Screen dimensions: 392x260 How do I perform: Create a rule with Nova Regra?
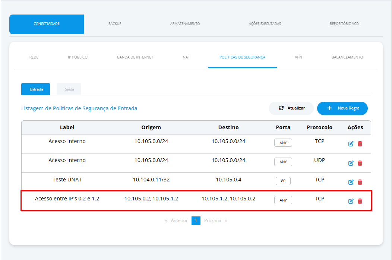coord(342,108)
